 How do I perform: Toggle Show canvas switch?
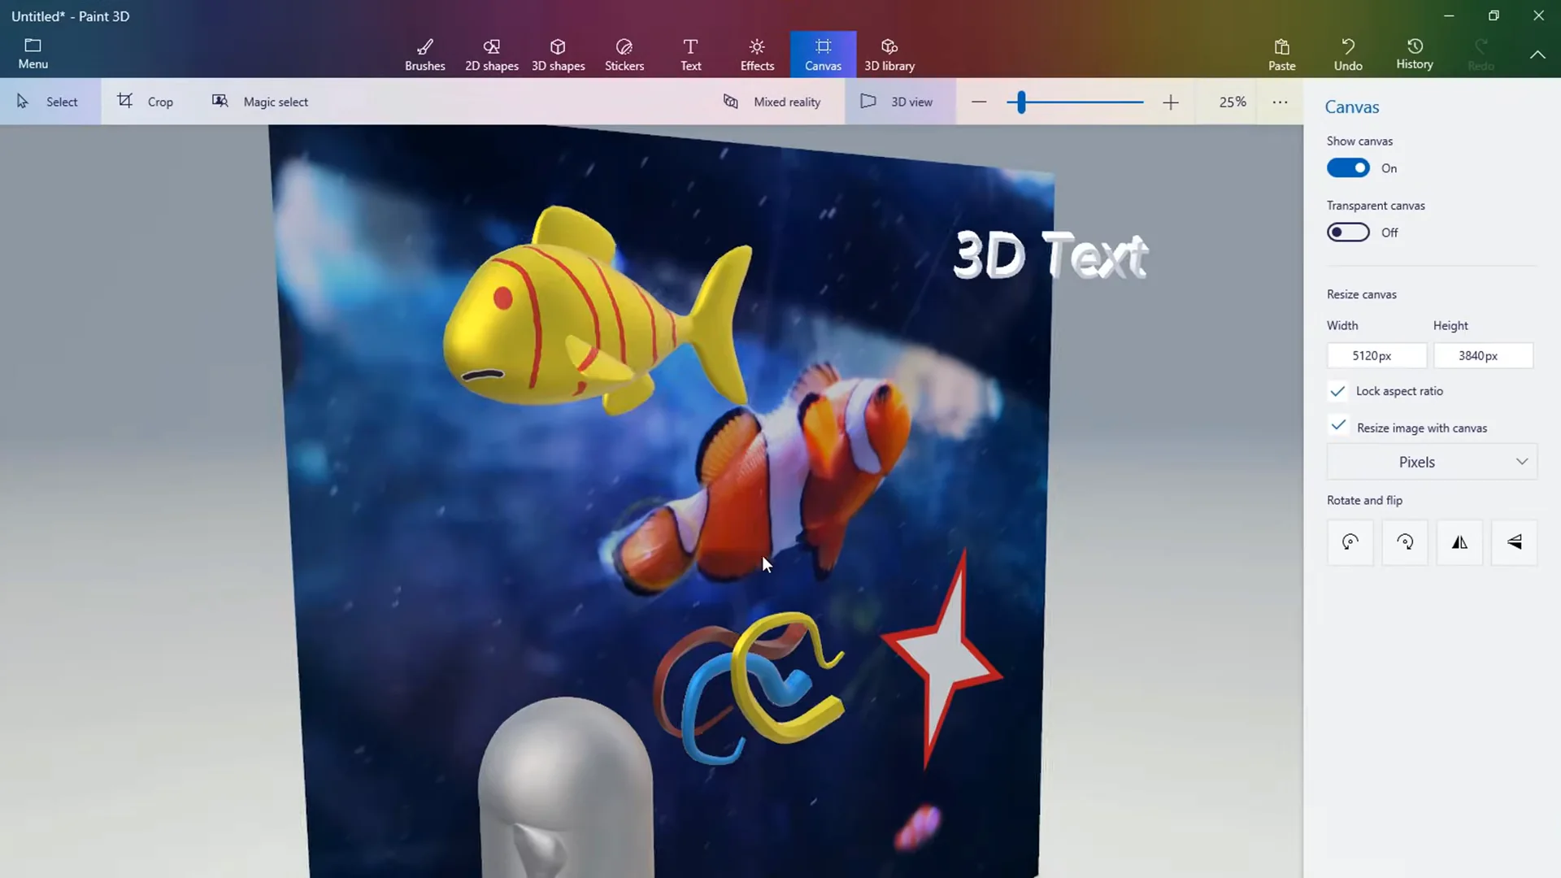coord(1348,168)
